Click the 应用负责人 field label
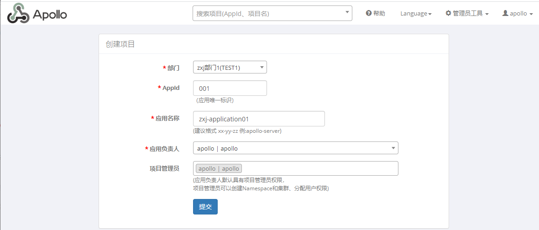 click(164, 148)
